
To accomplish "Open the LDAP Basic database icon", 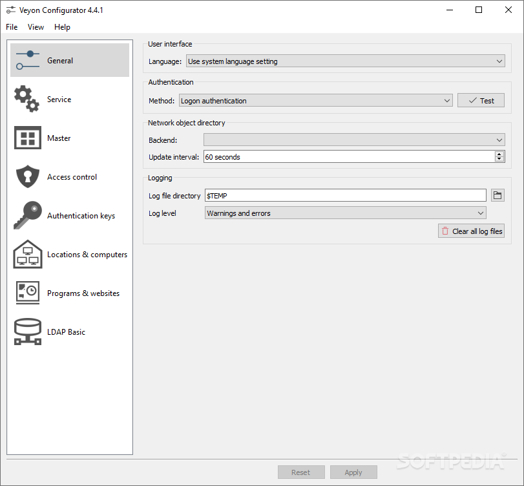I will [28, 332].
